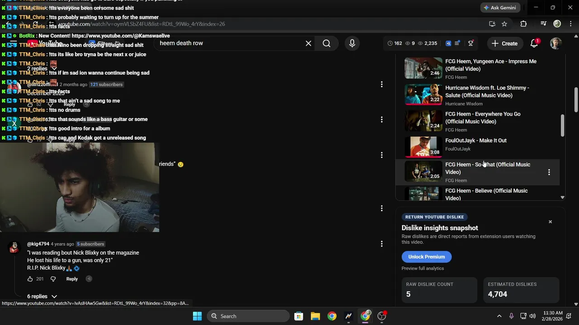The image size is (579, 325).
Task: Open the BotRix Kamswaelive YouTube link in chat
Action: coord(121,36)
